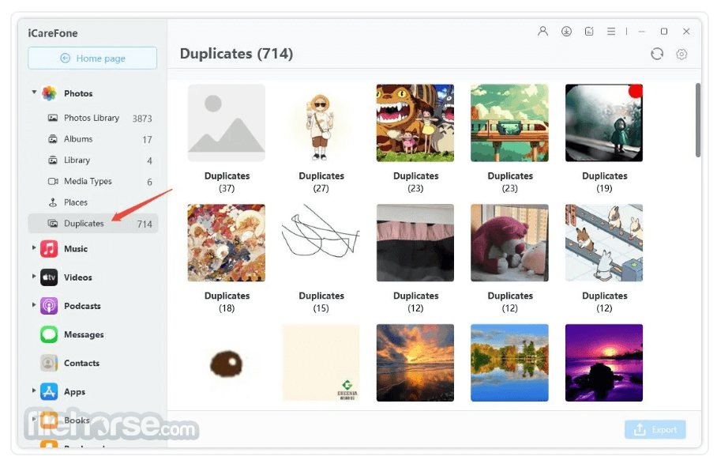717x464 pixels.
Task: Open duplicates settings gear
Action: (x=681, y=54)
